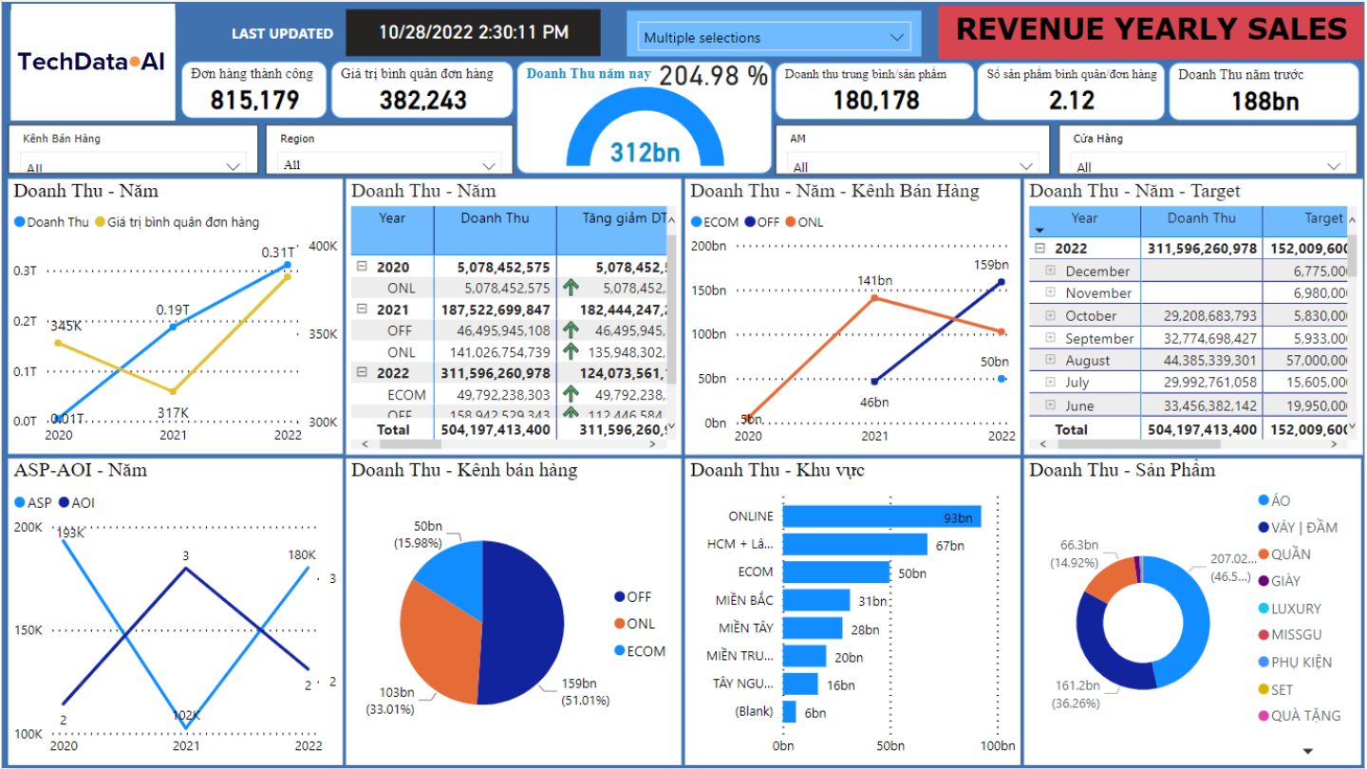Click green up arrow in 2022 ECOM row
Image resolution: width=1367 pixels, height=769 pixels.
(571, 394)
